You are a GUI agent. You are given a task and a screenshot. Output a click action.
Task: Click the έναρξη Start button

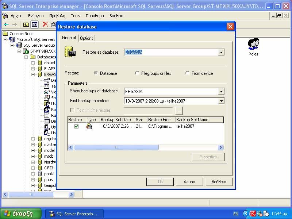pos(21,214)
